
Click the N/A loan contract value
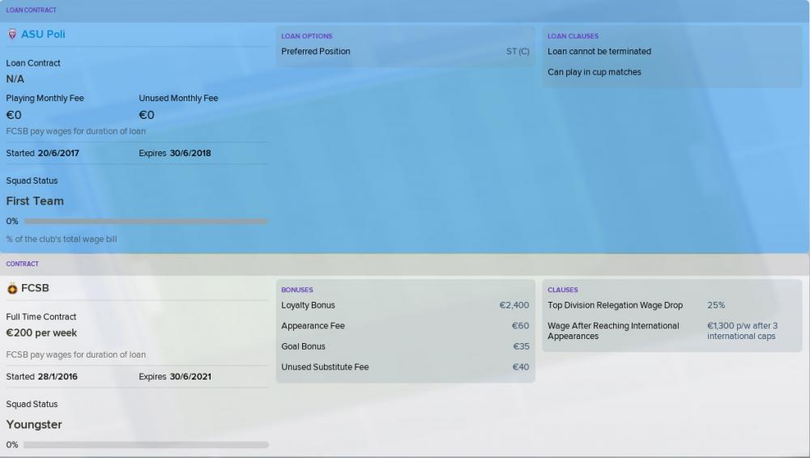(x=15, y=79)
